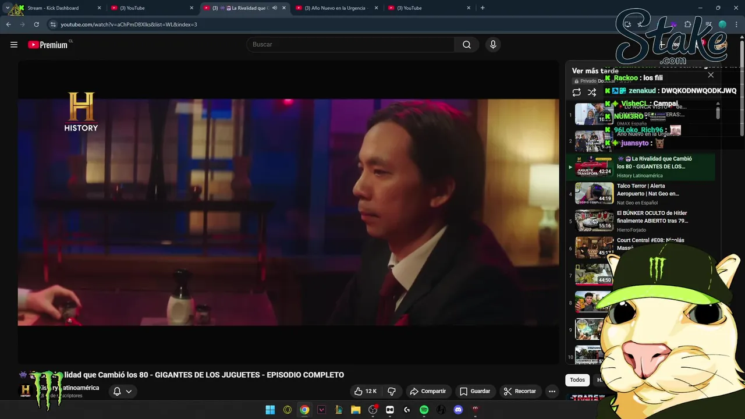Click the video player to pause
Viewport: 745px width, 419px height.
[x=288, y=212]
